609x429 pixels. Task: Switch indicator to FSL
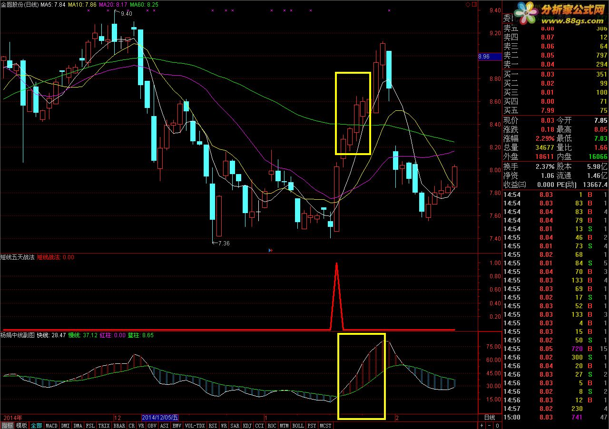(90, 426)
